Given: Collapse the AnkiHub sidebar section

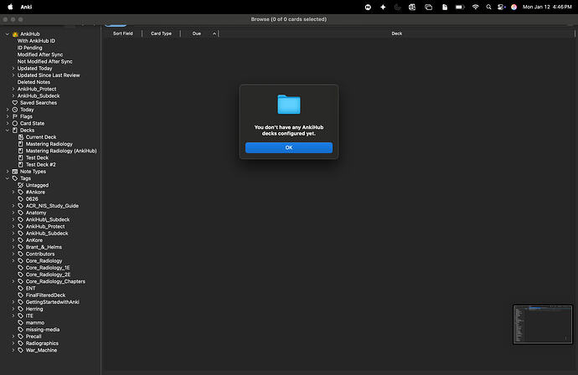Looking at the screenshot, I should point(7,33).
